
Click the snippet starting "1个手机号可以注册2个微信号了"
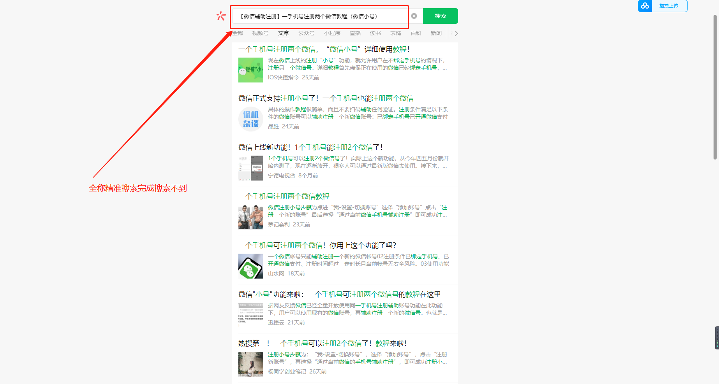point(358,162)
